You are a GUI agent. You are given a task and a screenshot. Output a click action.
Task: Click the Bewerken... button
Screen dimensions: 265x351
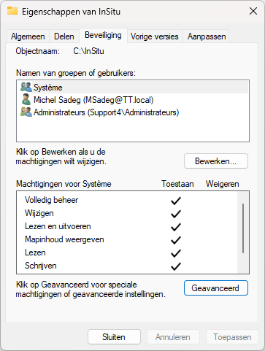tap(216, 161)
